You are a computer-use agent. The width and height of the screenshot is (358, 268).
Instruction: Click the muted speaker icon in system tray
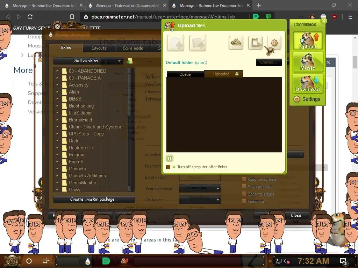click(x=287, y=261)
